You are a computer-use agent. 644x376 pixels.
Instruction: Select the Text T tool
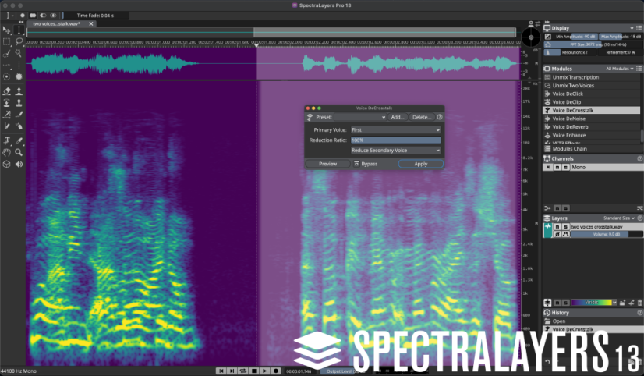click(x=6, y=141)
